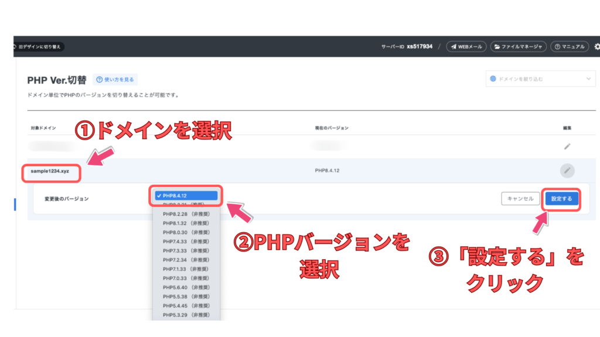Switch to old design via 旧デザインに切り替え
Image resolution: width=600 pixels, height=337 pixels.
38,46
